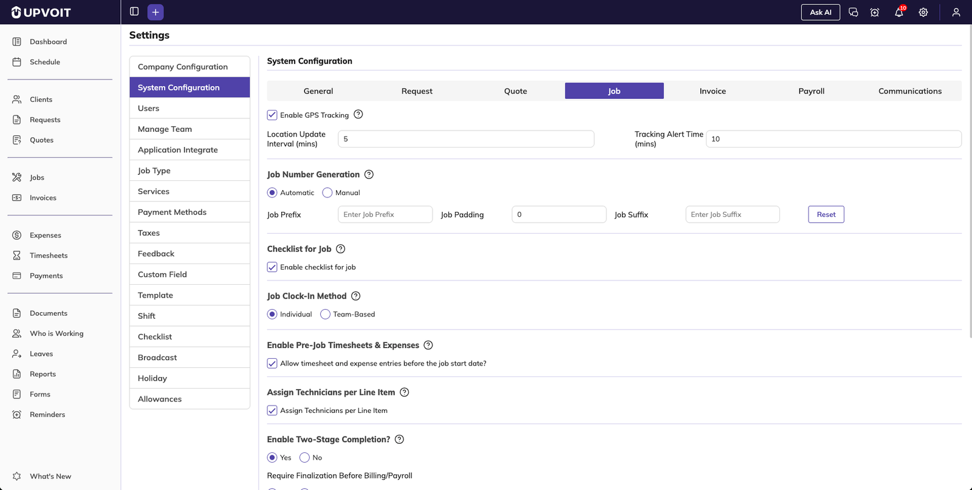Switch to the Invoice tab
The image size is (972, 490).
click(x=713, y=91)
